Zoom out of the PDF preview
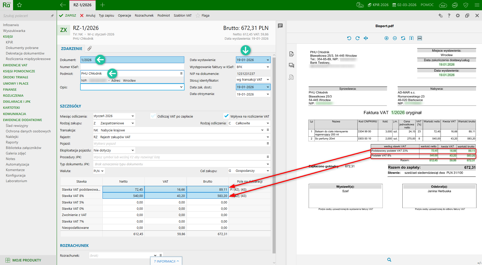This screenshot has width=482, height=265. coord(395,38)
